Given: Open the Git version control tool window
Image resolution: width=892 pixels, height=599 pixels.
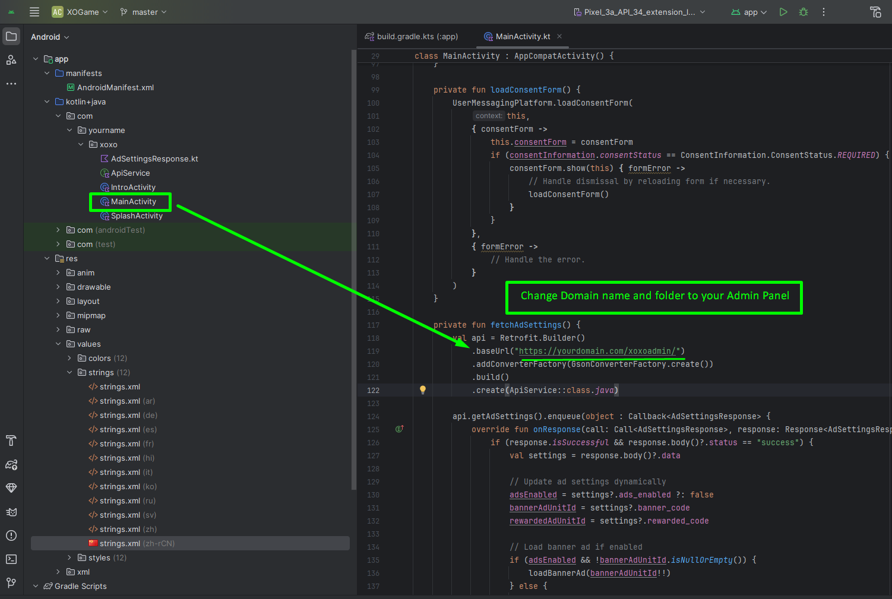Looking at the screenshot, I should pyautogui.click(x=11, y=583).
